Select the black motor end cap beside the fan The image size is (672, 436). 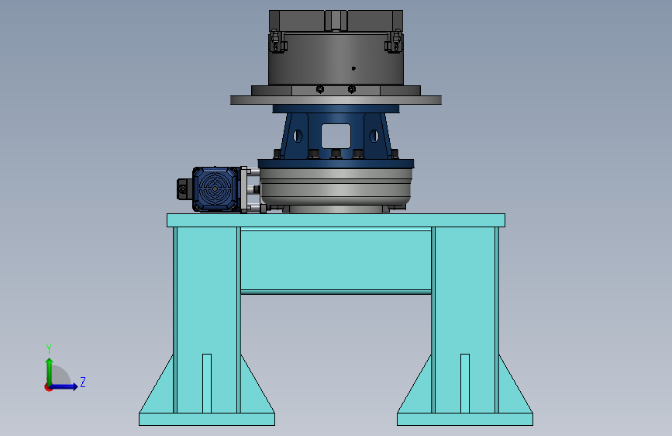[x=184, y=189]
